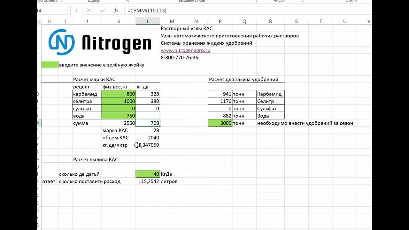This screenshot has width=409, height=230.
Task: Select the green селитра weight cell 1000
Action: [119, 101]
